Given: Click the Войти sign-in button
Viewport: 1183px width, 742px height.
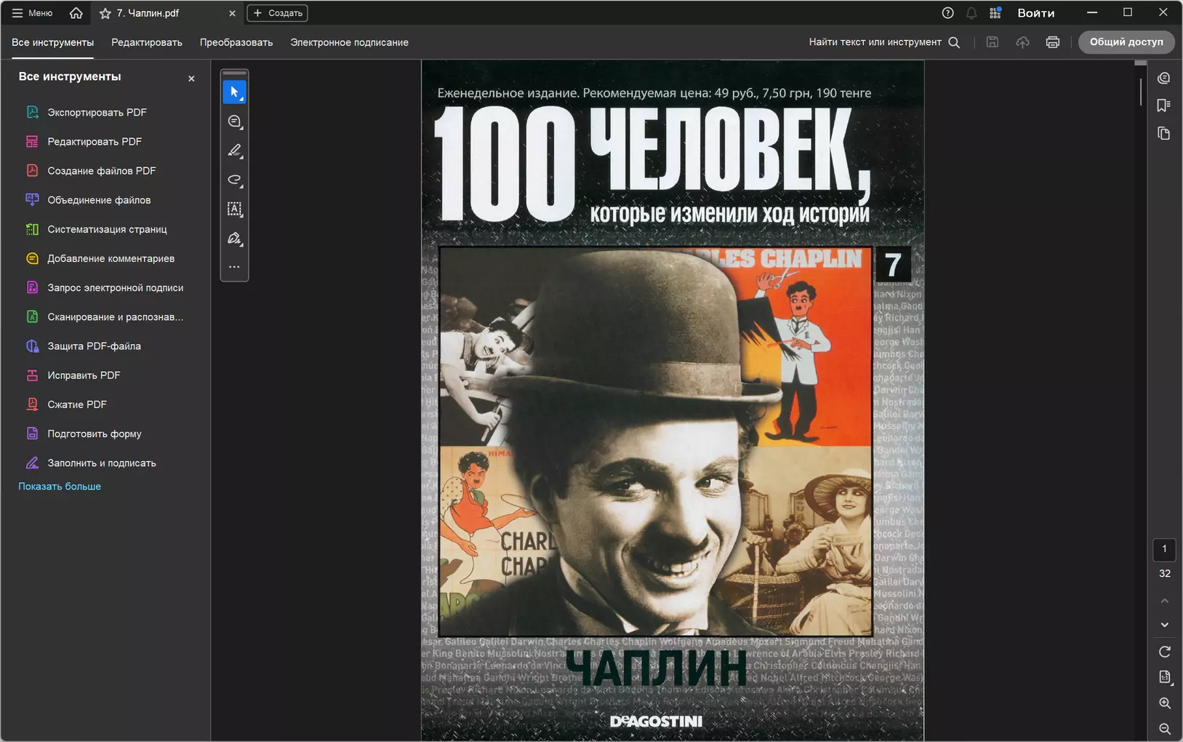Looking at the screenshot, I should pyautogui.click(x=1036, y=13).
